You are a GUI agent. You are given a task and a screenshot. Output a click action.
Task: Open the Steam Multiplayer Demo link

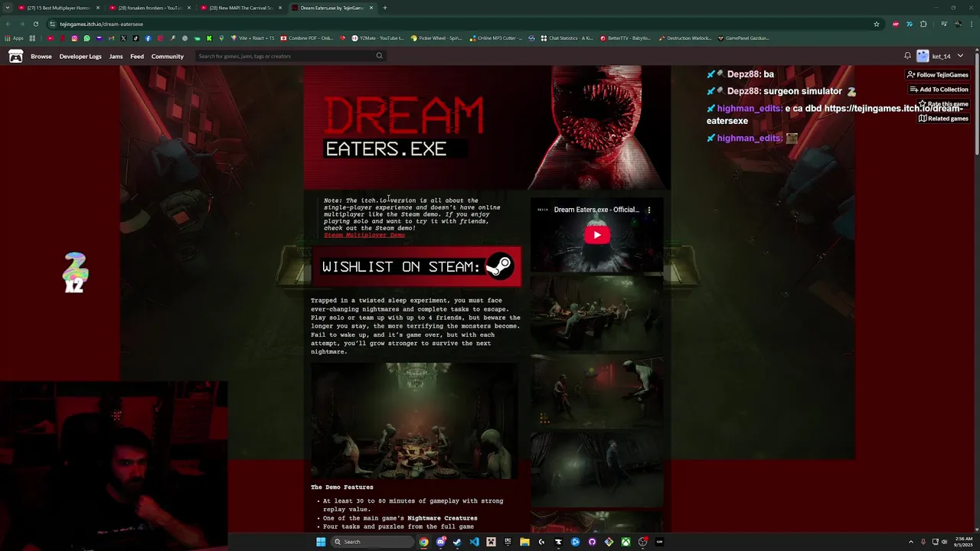click(364, 235)
